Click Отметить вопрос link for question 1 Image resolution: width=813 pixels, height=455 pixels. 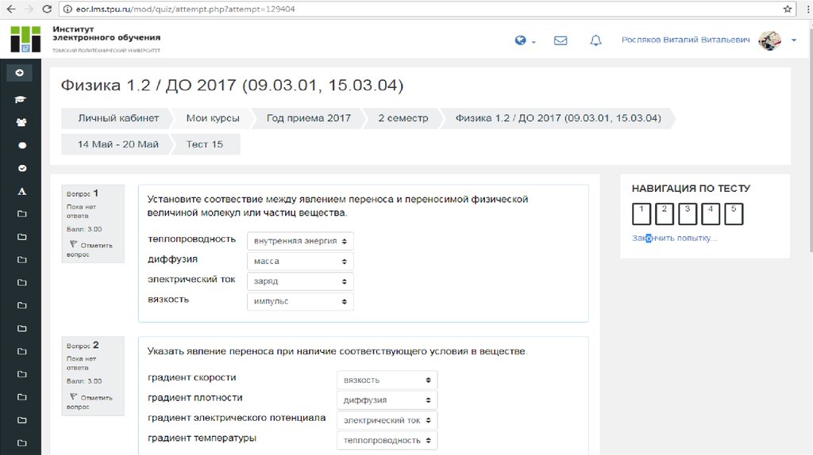pos(90,250)
